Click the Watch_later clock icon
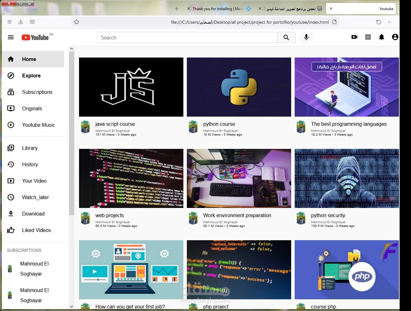The height and width of the screenshot is (311, 411). click(11, 197)
